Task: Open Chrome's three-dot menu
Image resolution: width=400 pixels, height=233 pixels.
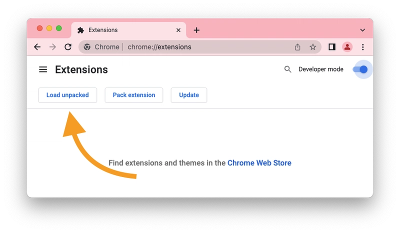Action: [363, 47]
